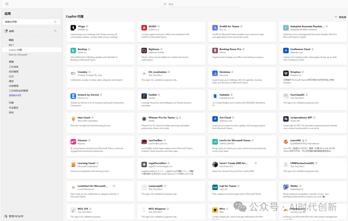Click 管理你的应用 at sidebar bottom
The width and height of the screenshot is (348, 221).
click(x=14, y=216)
